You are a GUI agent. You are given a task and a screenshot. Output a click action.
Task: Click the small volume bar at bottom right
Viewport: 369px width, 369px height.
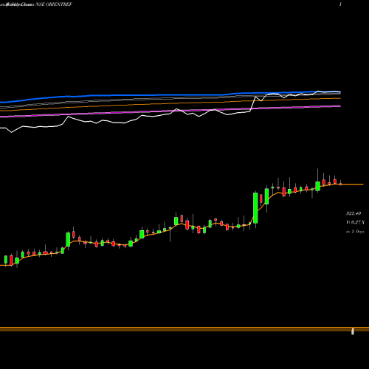(x=353, y=331)
